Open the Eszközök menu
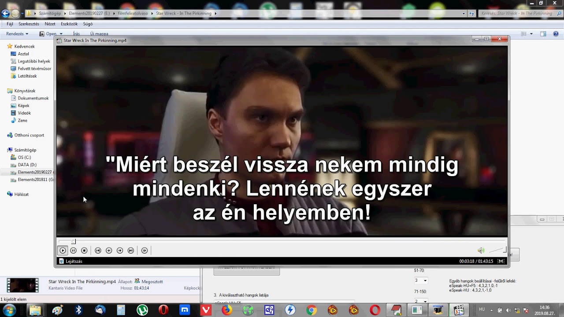Viewport: 564px width, 317px height. [69, 24]
